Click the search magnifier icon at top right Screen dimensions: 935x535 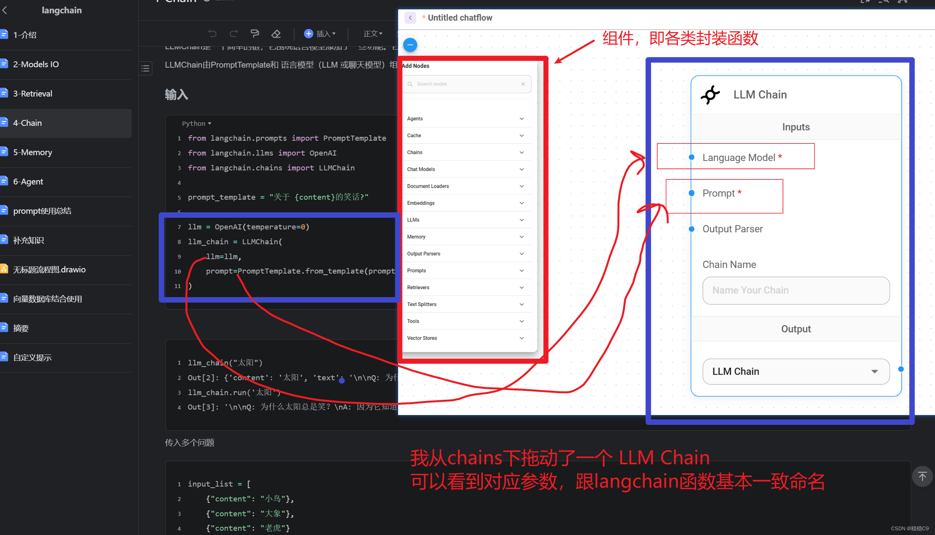coord(884,2)
